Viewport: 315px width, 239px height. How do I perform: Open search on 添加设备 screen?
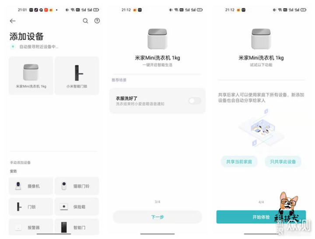(x=85, y=21)
